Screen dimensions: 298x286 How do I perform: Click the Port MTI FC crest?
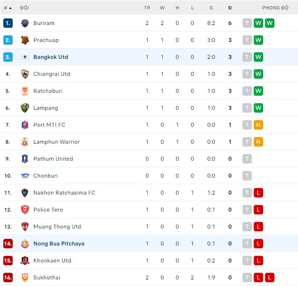[x=25, y=125]
